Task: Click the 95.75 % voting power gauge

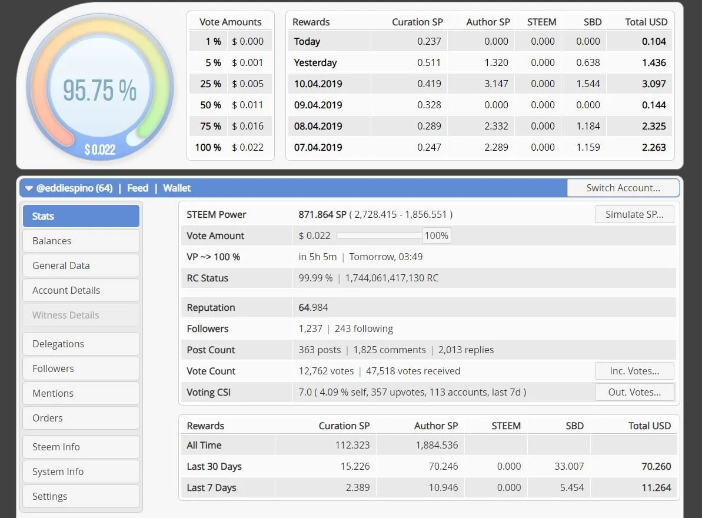Action: pyautogui.click(x=100, y=88)
